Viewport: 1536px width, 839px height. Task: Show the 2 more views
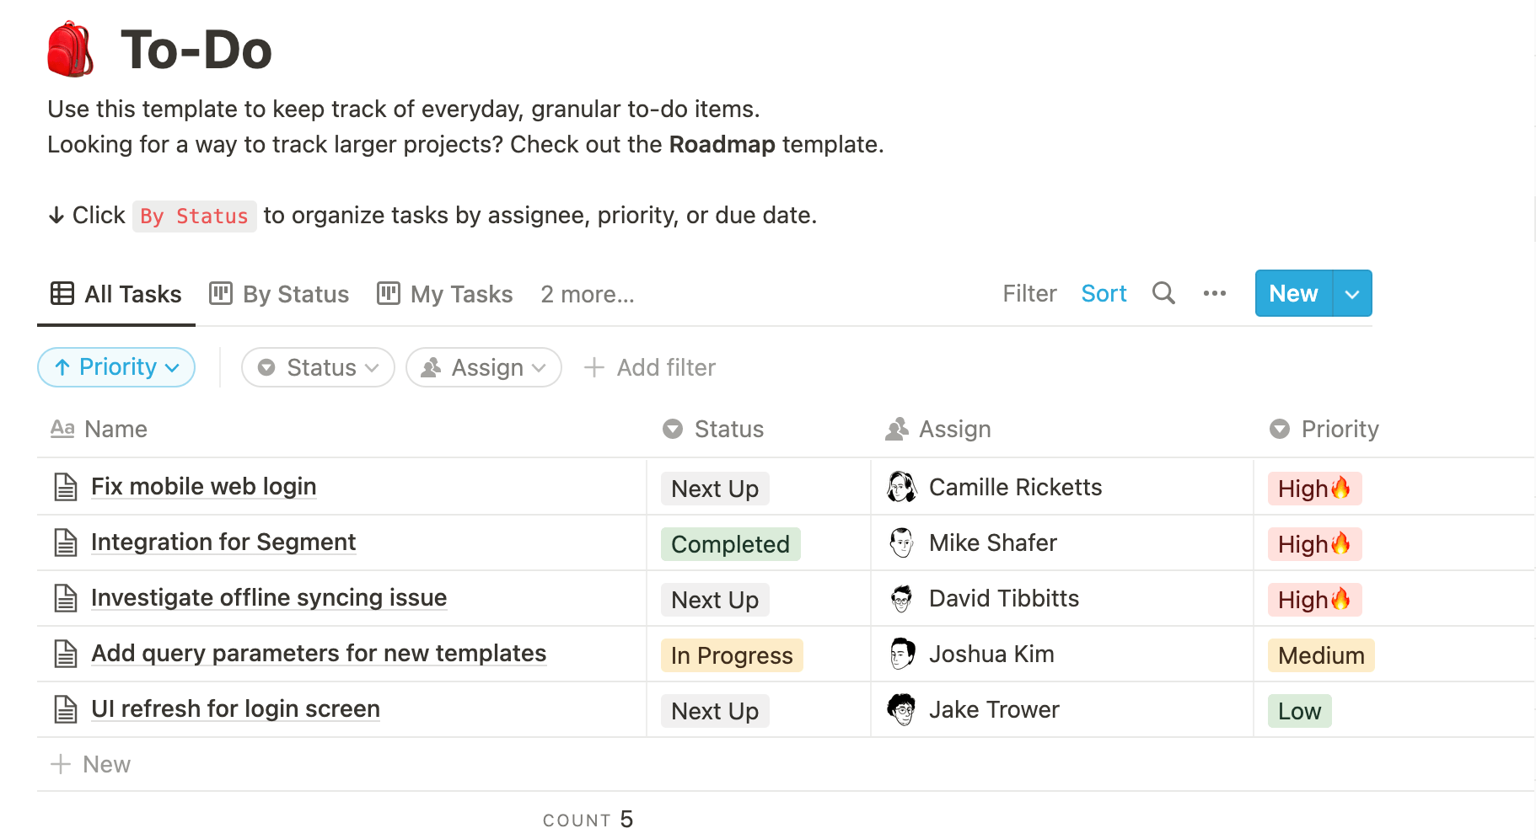tap(587, 294)
